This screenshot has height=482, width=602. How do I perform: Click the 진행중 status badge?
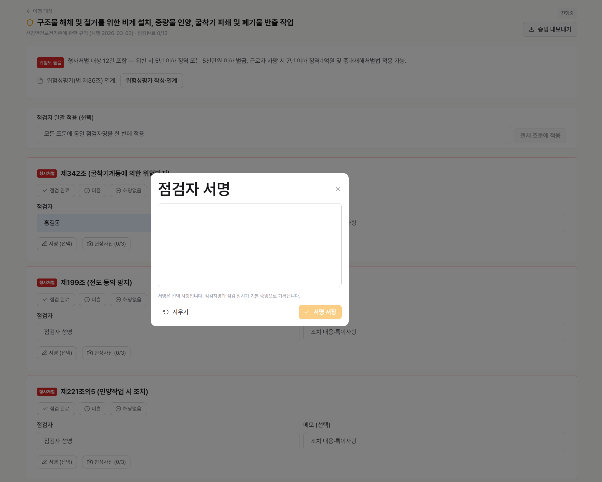coord(567,13)
